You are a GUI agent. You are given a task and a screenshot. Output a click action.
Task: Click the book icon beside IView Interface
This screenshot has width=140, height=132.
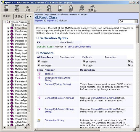pos(12,116)
